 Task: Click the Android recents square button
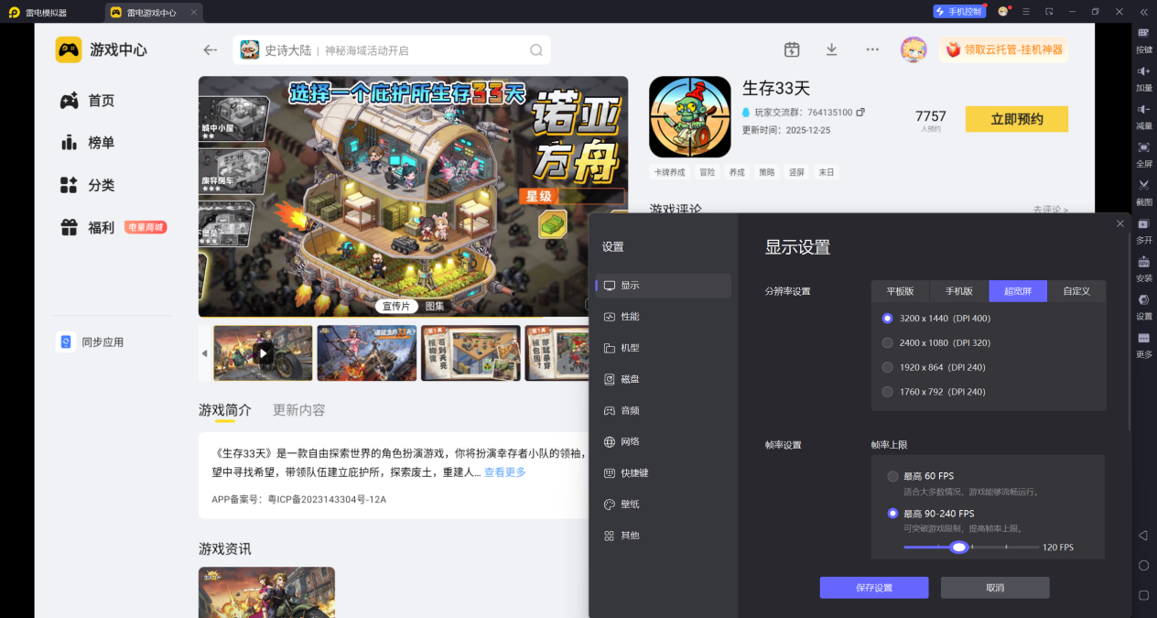point(1143,595)
